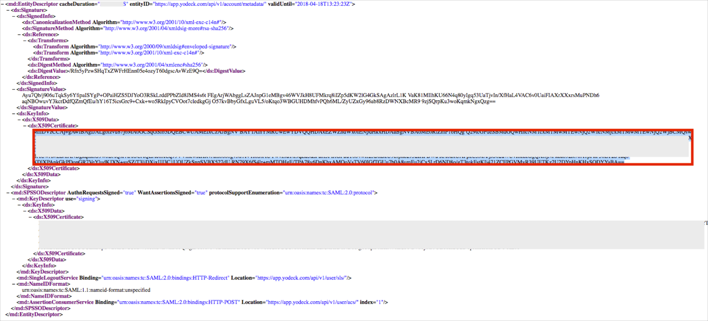Click the nameid-format:unspecified value

[86, 290]
